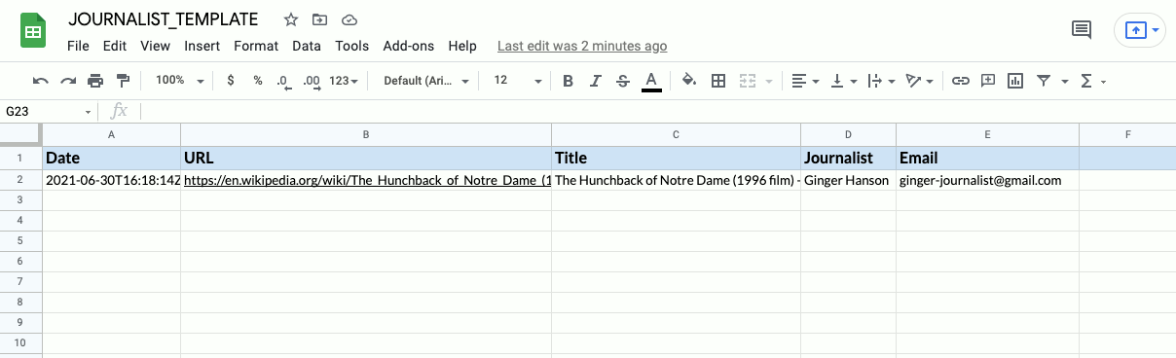Open 'Last edit was 2 minutes ago' history
This screenshot has width=1176, height=358.
(582, 46)
